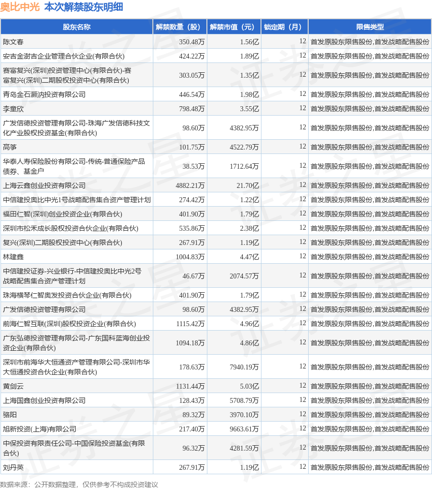Select the 7940.19万 market value
Screen dimensions: 432x489
[244, 367]
